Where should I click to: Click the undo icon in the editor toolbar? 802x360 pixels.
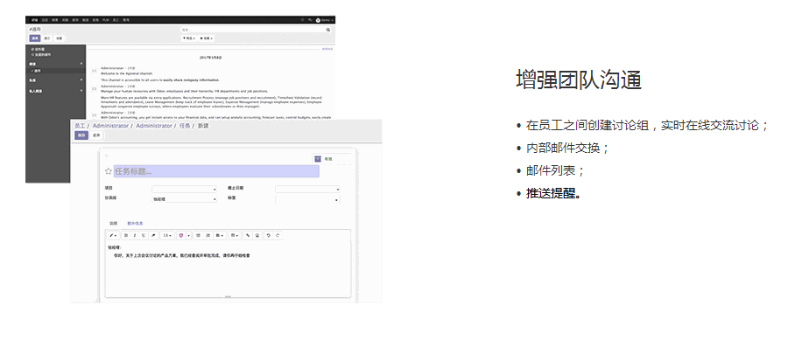pos(269,235)
